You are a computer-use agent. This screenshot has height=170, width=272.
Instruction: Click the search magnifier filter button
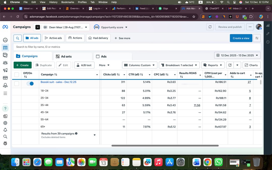[17, 38]
